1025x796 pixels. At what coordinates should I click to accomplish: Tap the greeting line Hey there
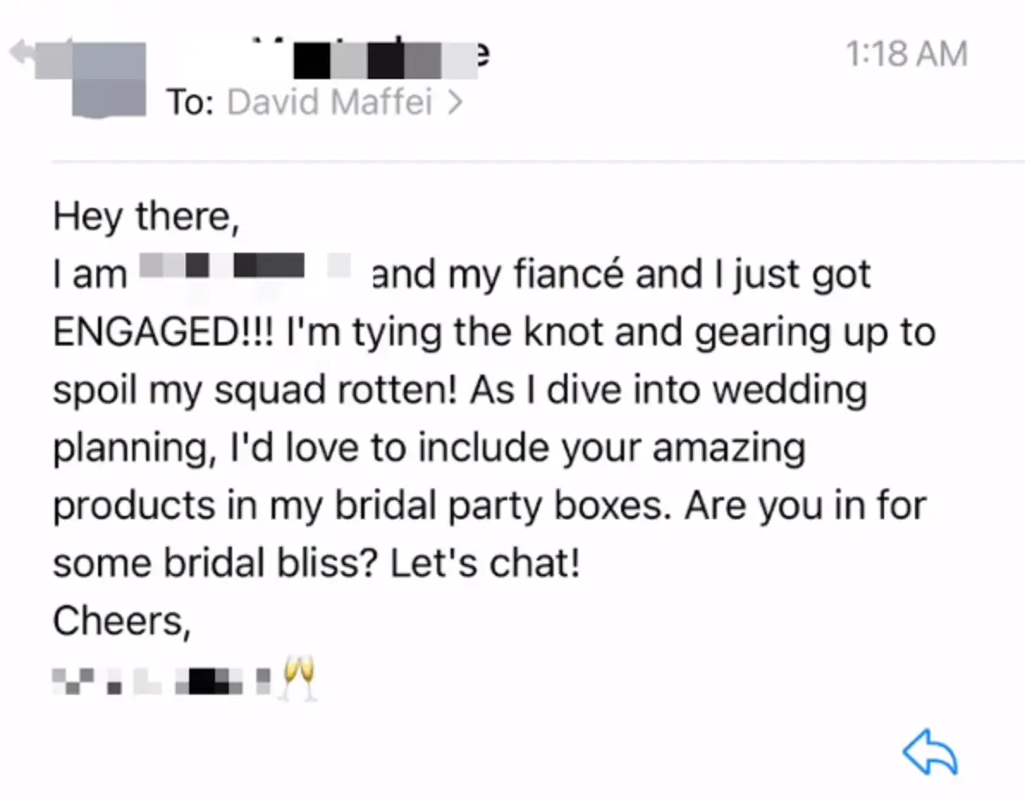coord(145,216)
